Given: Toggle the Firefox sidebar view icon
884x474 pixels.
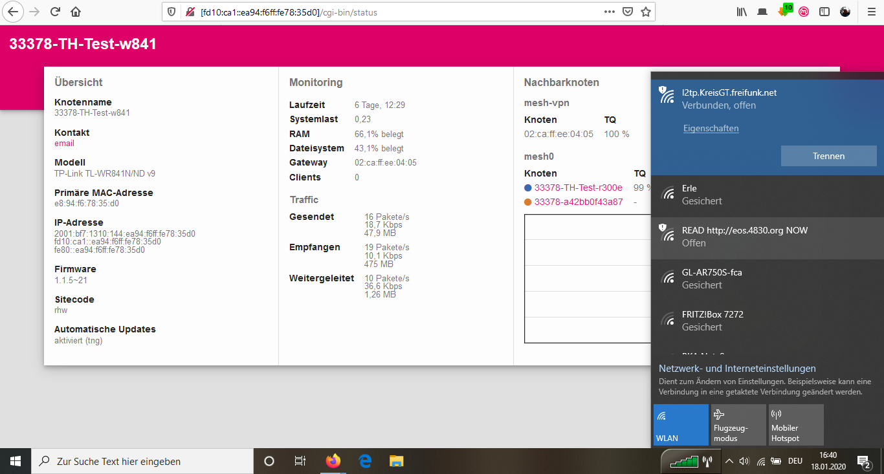Looking at the screenshot, I should [824, 12].
